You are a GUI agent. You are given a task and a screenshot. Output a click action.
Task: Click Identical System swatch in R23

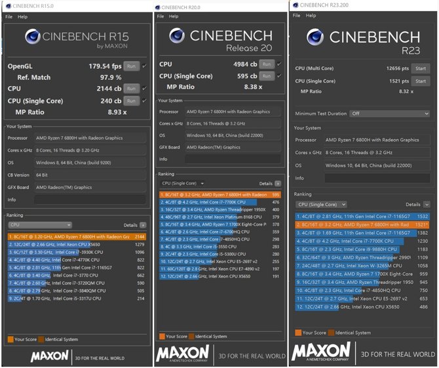pos(331,333)
